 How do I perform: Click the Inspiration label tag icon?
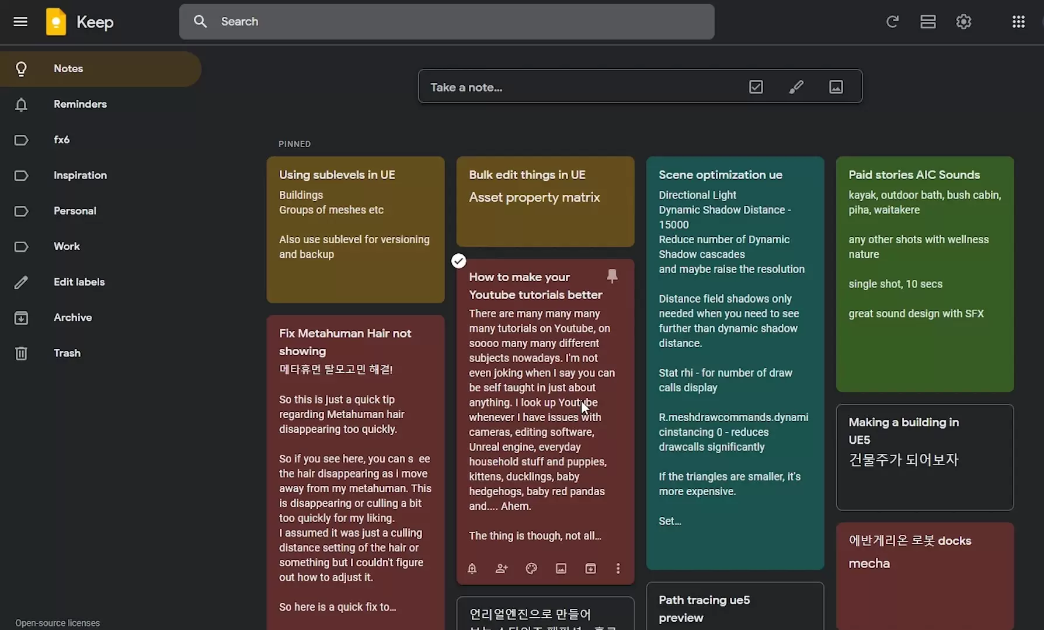(x=21, y=176)
